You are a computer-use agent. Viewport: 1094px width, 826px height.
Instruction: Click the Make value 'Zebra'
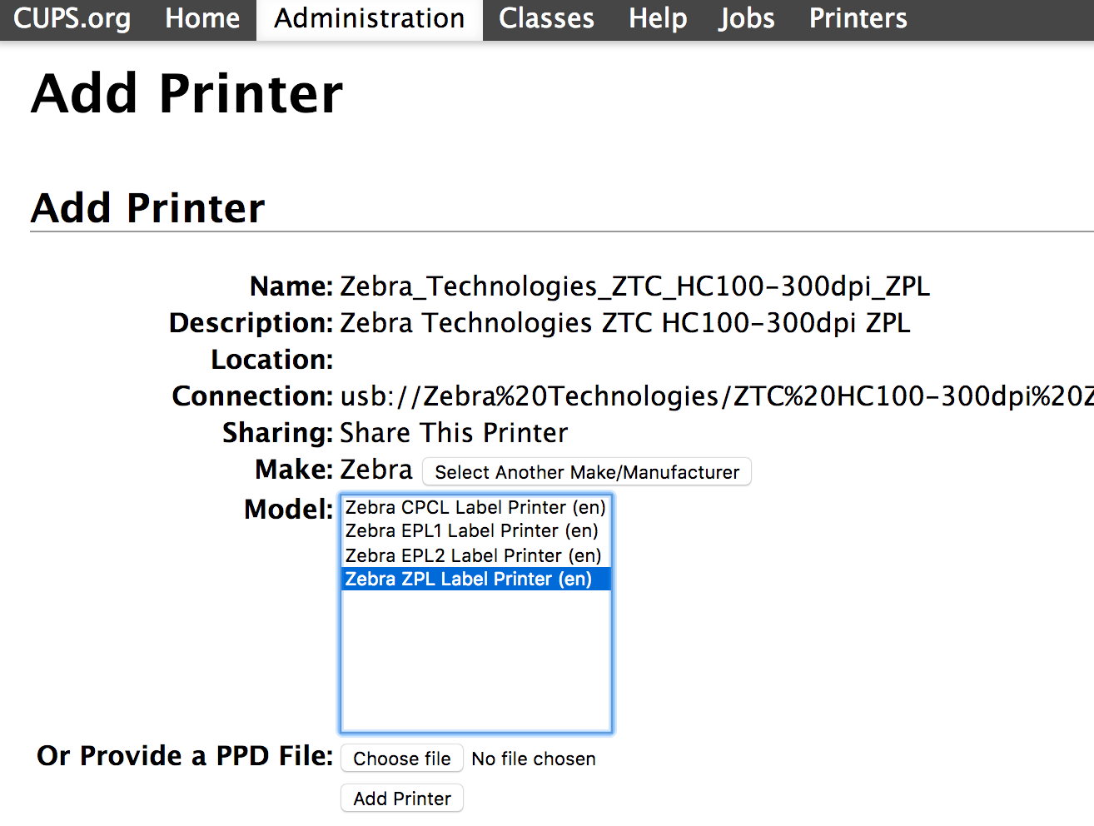pos(376,470)
